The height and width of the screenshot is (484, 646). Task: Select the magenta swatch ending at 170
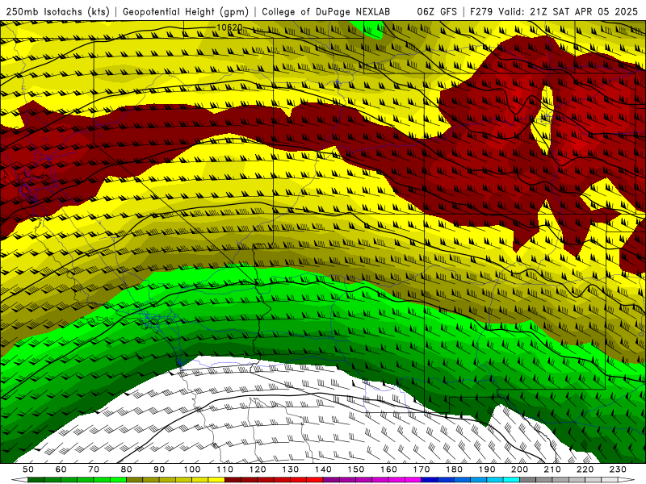tap(413, 480)
